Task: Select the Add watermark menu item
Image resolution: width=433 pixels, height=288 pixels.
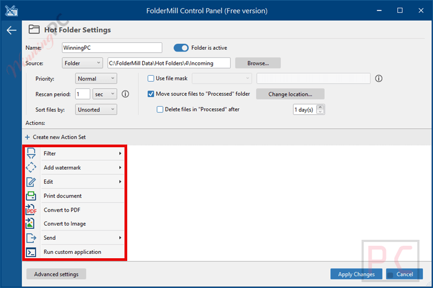Action: pyautogui.click(x=75, y=168)
